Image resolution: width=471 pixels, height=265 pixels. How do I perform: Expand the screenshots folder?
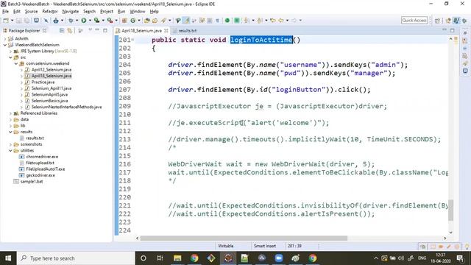pyautogui.click(x=10, y=144)
